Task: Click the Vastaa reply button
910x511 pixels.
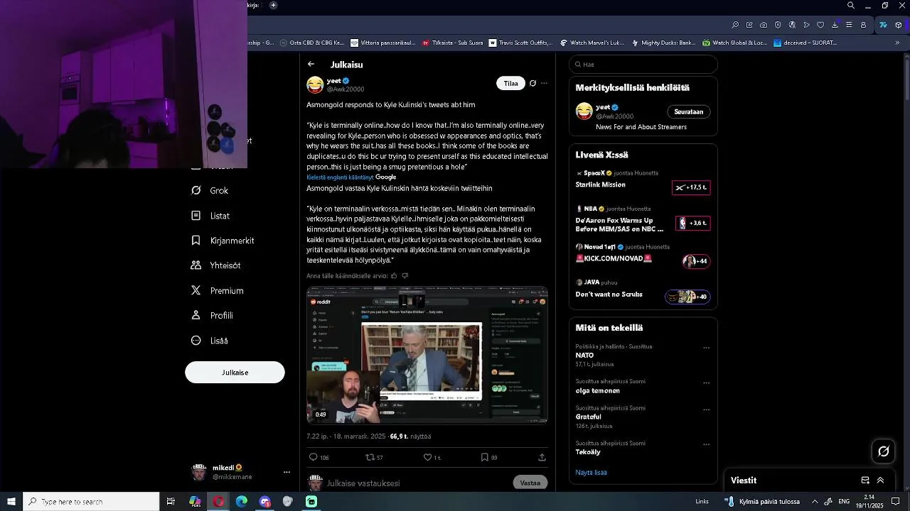Action: coord(530,483)
